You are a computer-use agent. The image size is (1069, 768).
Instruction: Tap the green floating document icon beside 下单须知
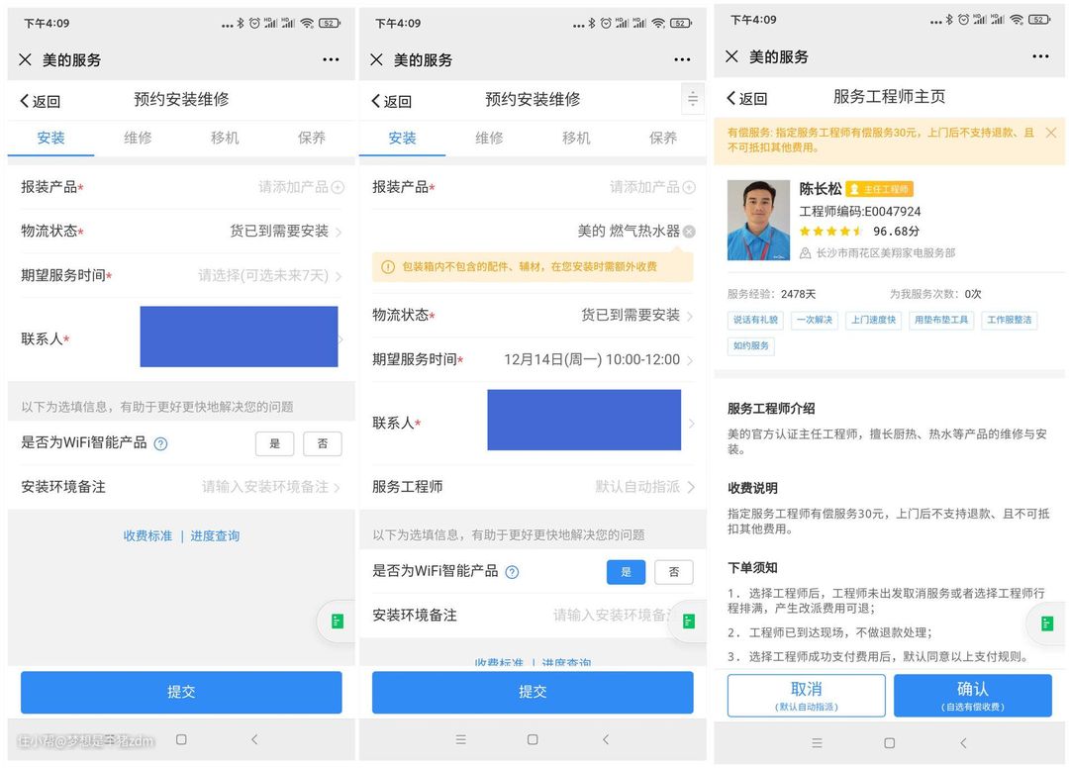pyautogui.click(x=1046, y=624)
